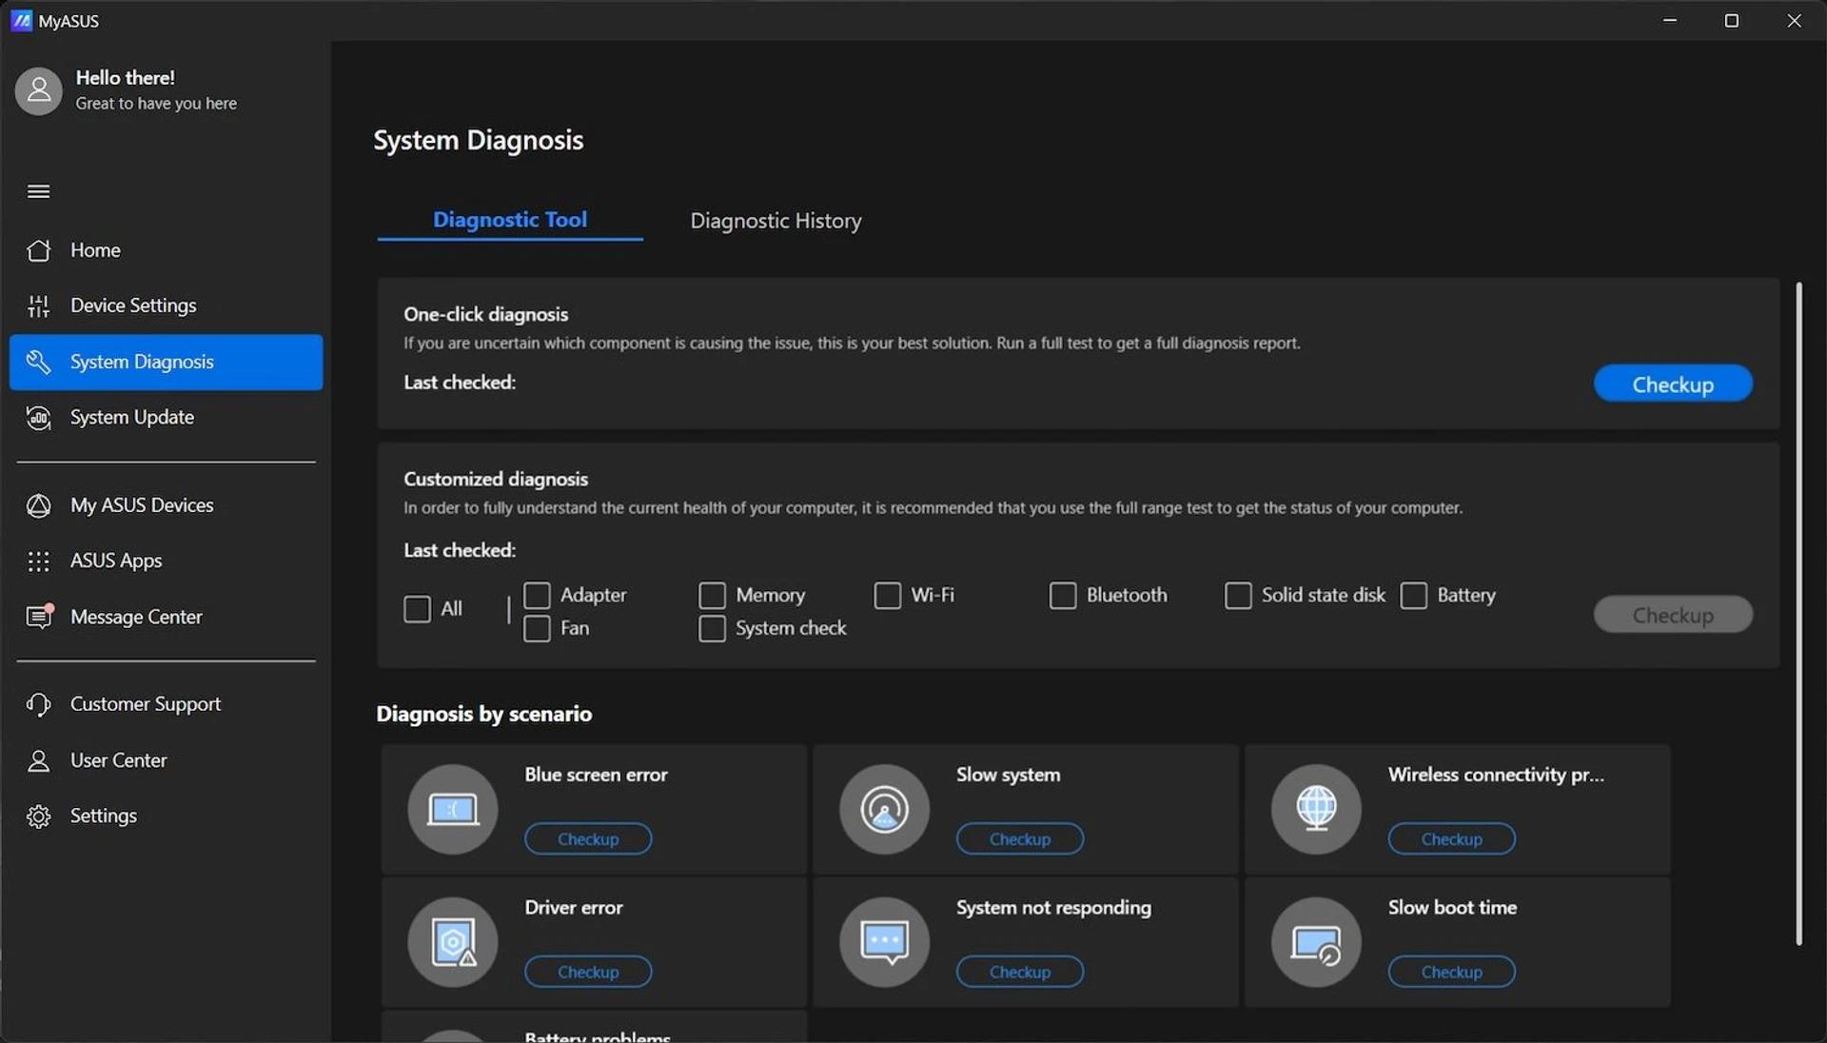Open ASUS Apps menu item

pyautogui.click(x=167, y=561)
